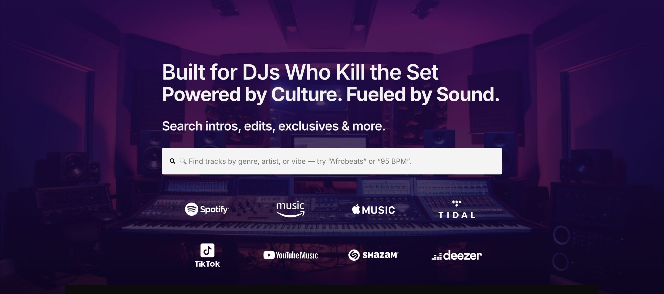Click the Deezer equalizer bars icon
Viewport: 664px width, 294px height.
(437, 257)
